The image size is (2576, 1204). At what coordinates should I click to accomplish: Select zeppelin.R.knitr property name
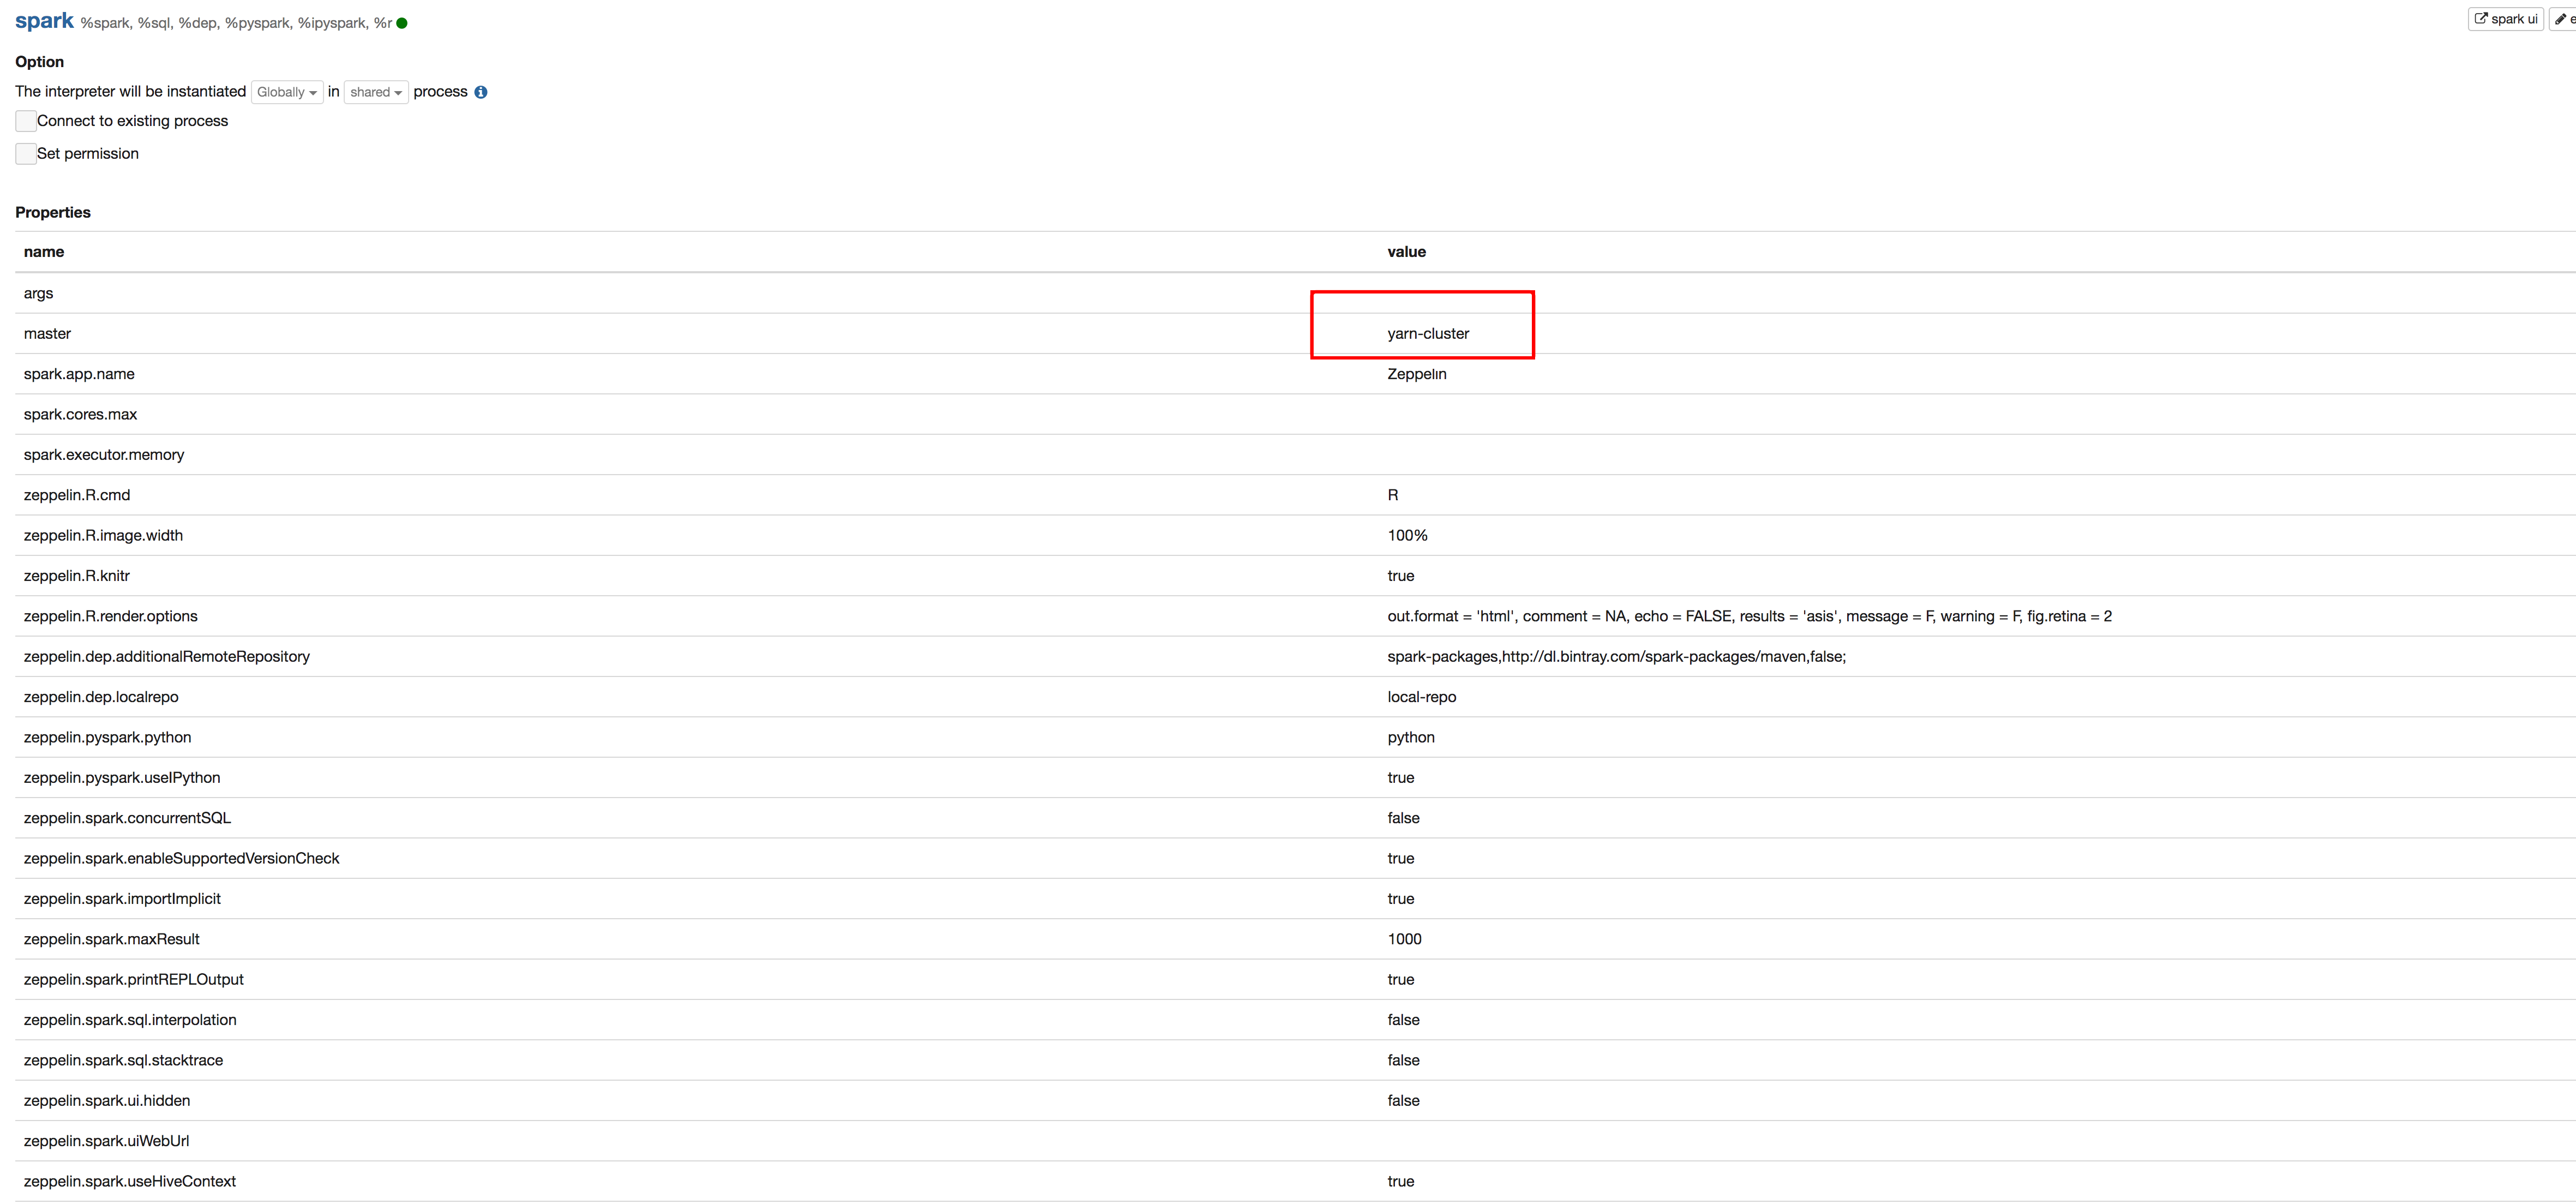(77, 576)
